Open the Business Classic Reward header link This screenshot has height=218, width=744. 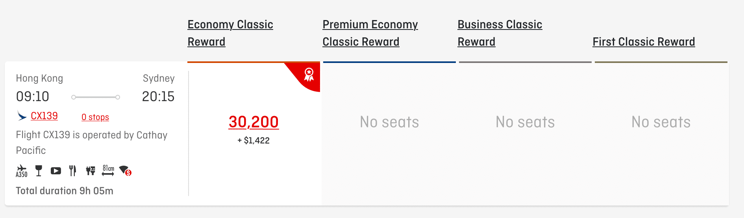[500, 33]
